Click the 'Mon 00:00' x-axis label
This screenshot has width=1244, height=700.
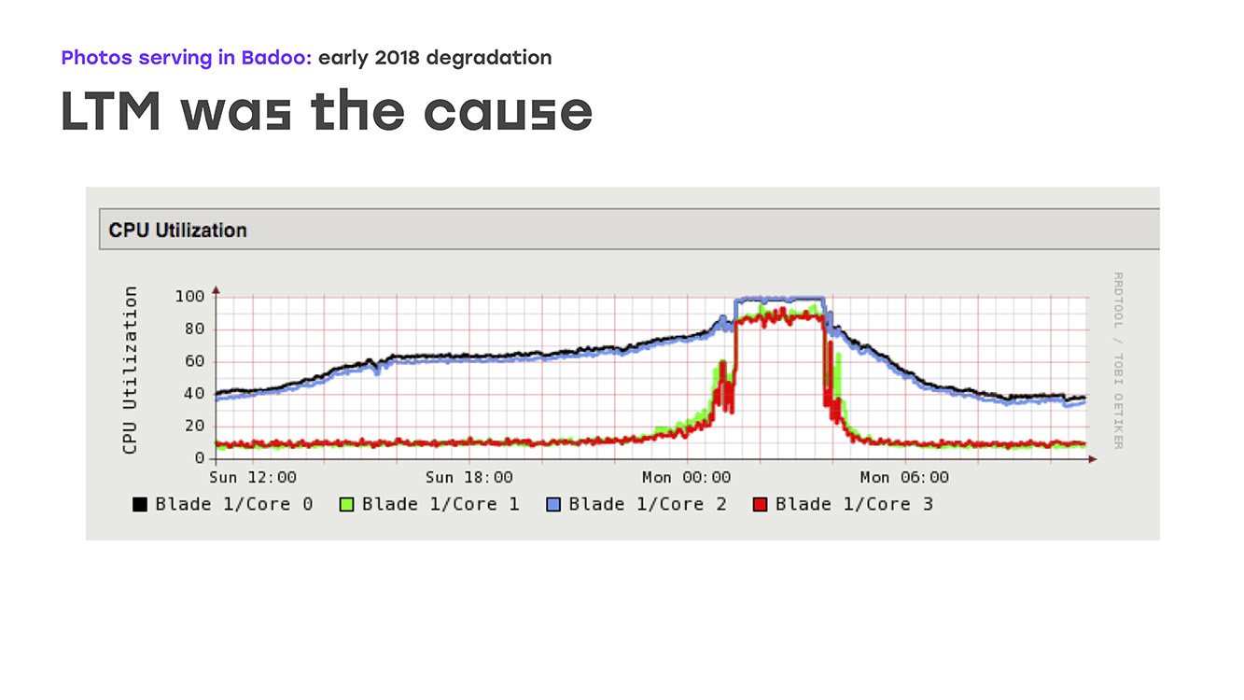pyautogui.click(x=687, y=477)
